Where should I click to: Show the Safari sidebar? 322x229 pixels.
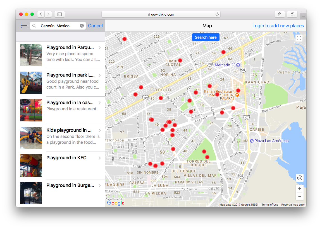[x=59, y=14]
